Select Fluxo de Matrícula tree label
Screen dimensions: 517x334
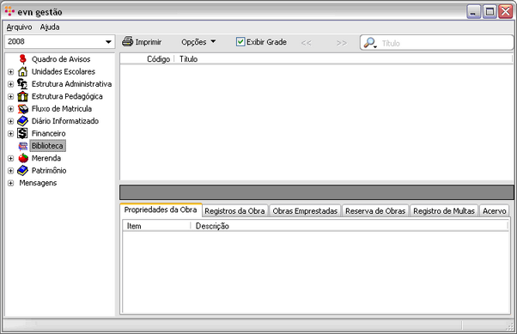(x=62, y=109)
